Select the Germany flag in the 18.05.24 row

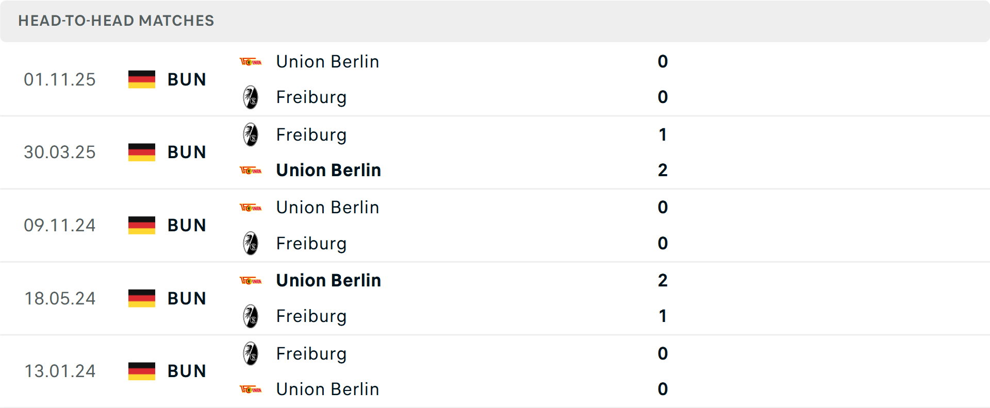pyautogui.click(x=141, y=298)
